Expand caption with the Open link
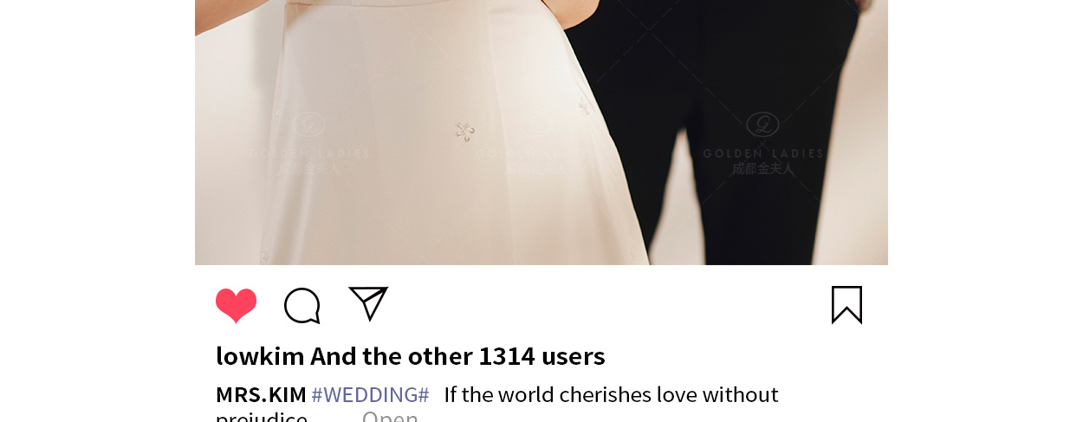 [390, 416]
